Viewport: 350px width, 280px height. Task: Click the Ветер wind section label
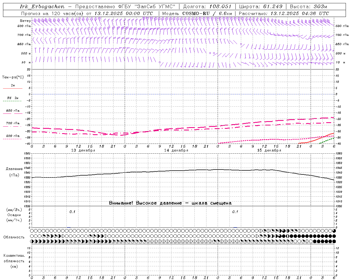point(25,21)
